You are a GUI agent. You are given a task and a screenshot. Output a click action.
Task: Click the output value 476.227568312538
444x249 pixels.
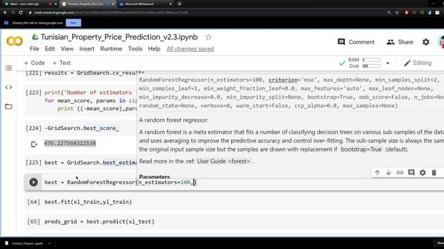70,143
